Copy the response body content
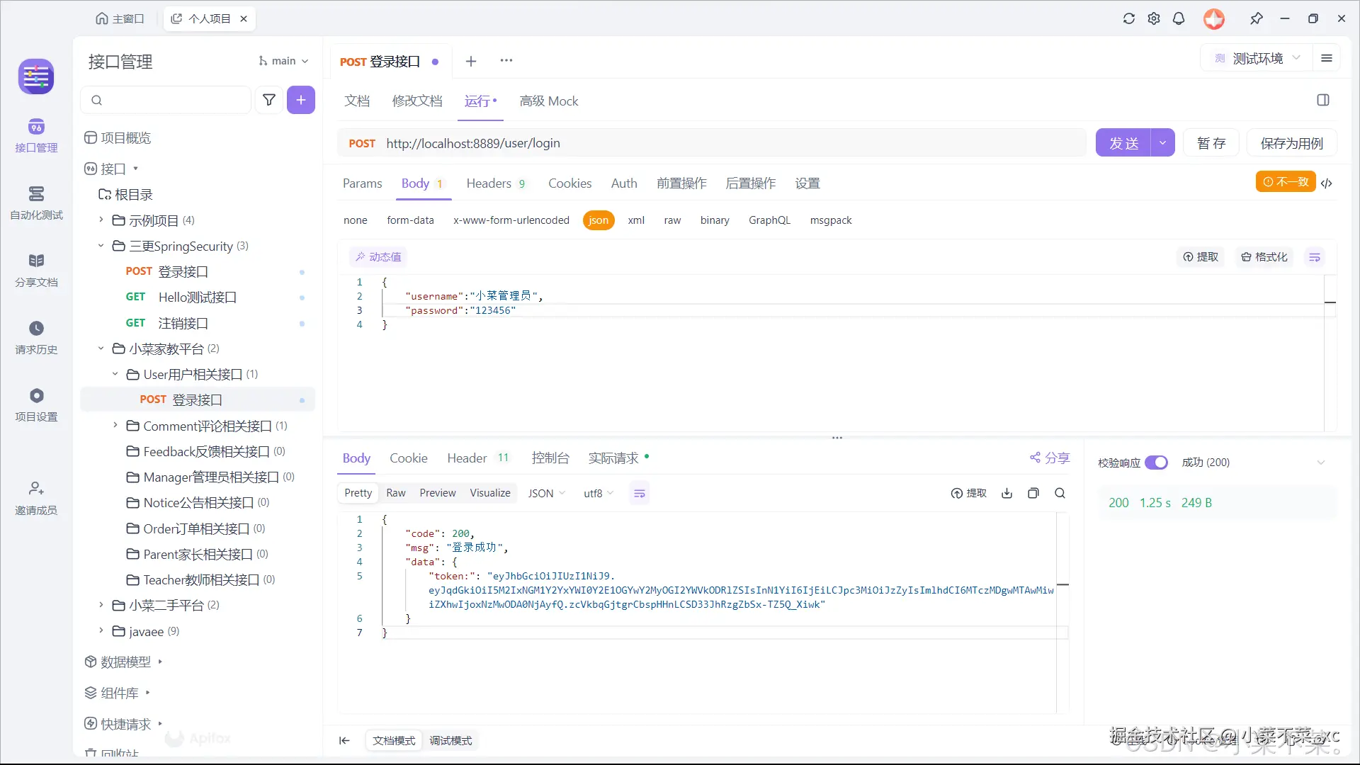The image size is (1360, 765). [x=1033, y=494]
